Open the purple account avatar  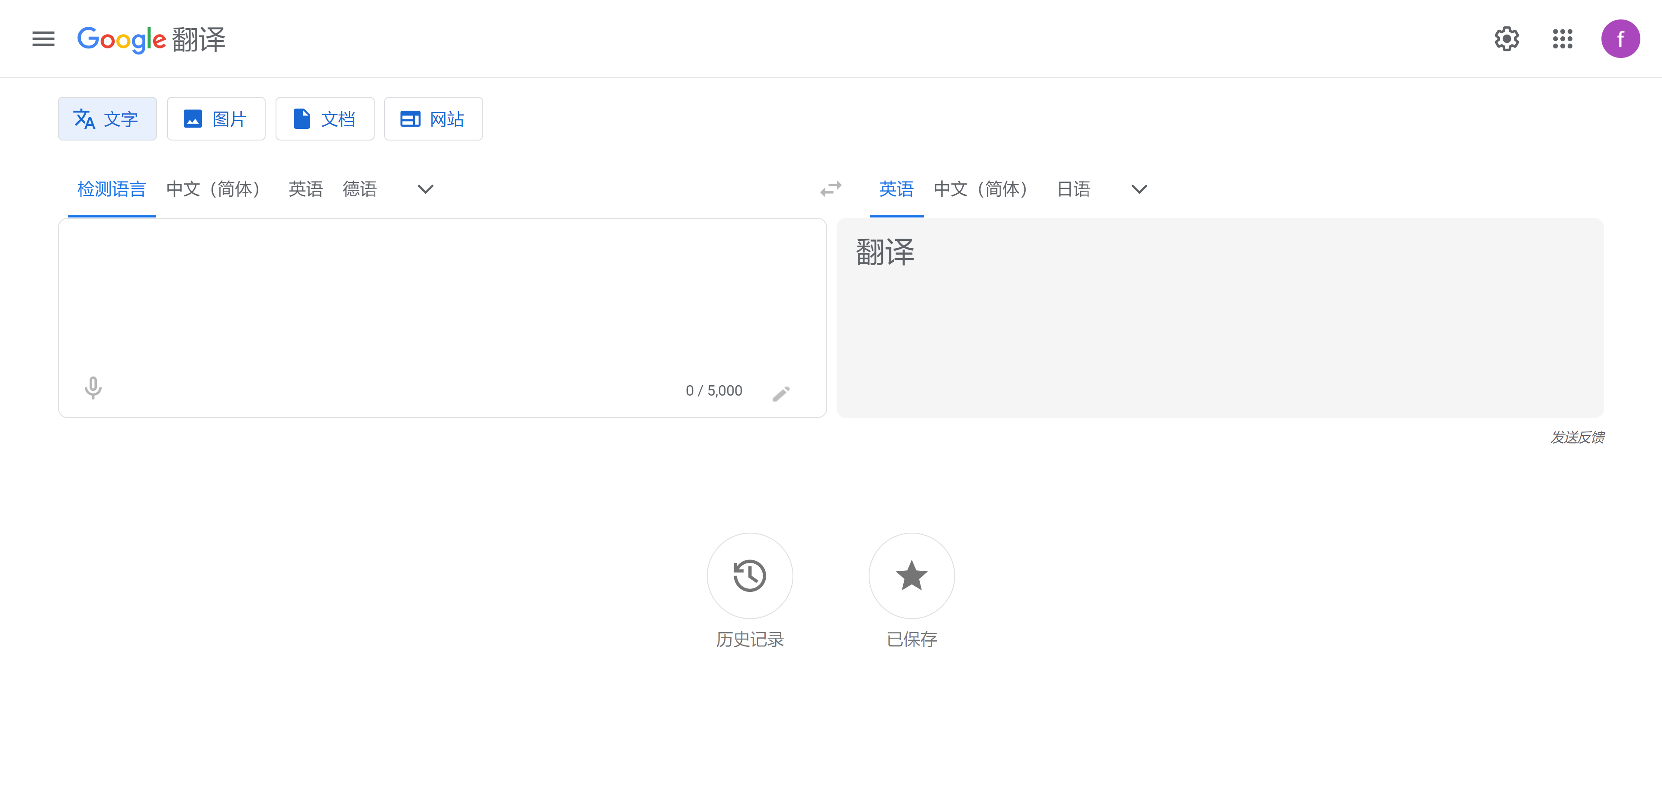(x=1620, y=38)
